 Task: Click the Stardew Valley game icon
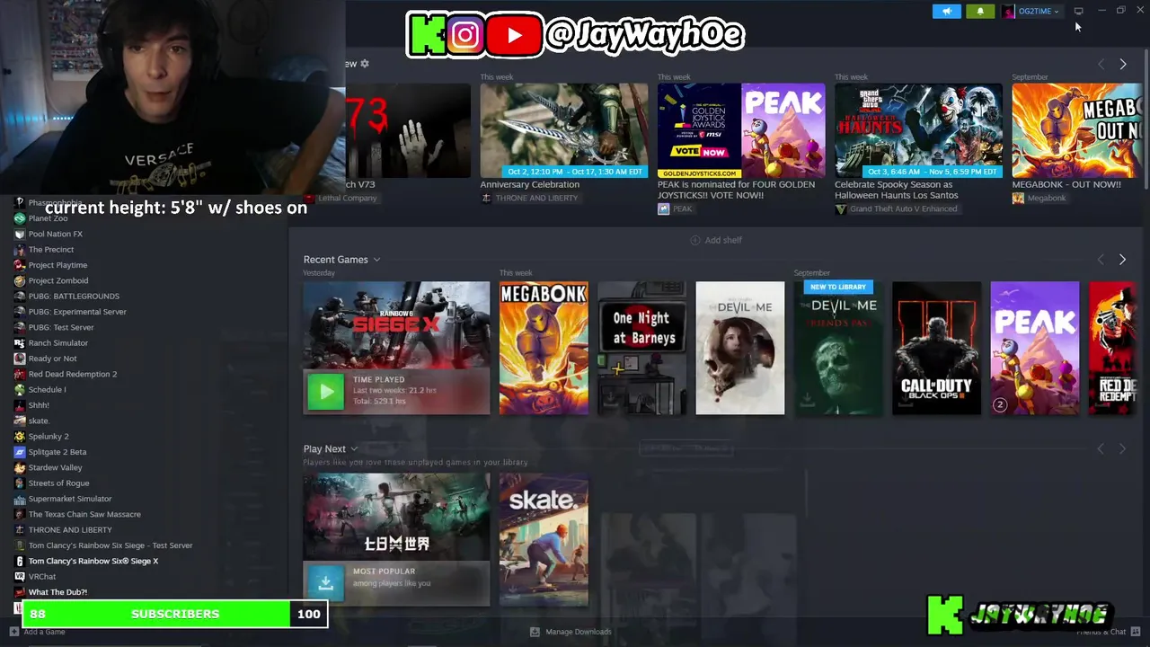pos(20,467)
